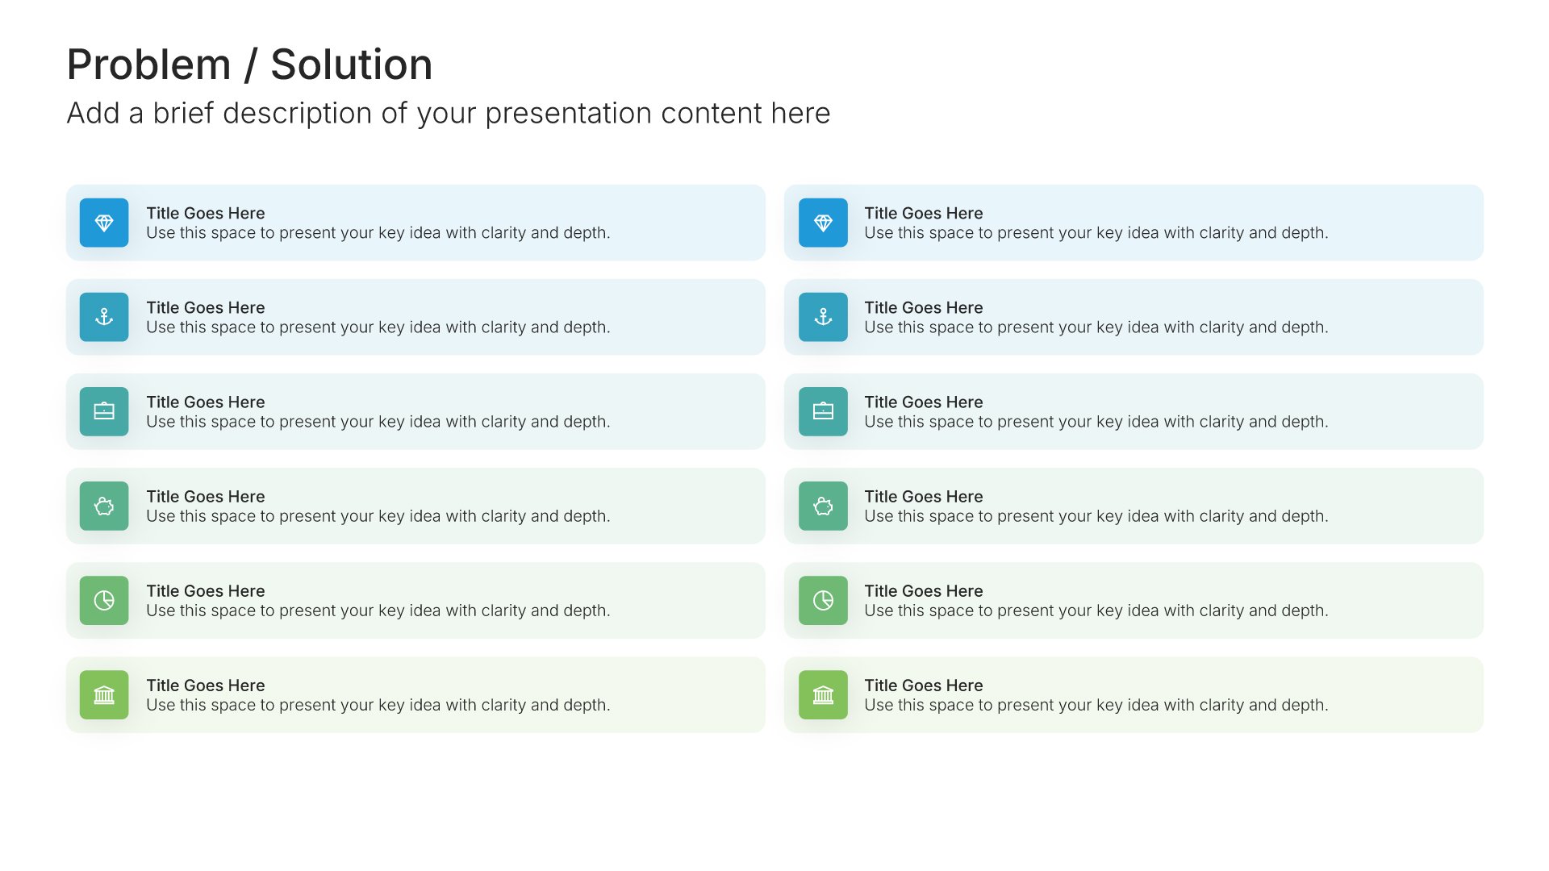This screenshot has width=1549, height=871.
Task: Select 'Title Goes Here' beside right bank building icon
Action: coord(923,685)
